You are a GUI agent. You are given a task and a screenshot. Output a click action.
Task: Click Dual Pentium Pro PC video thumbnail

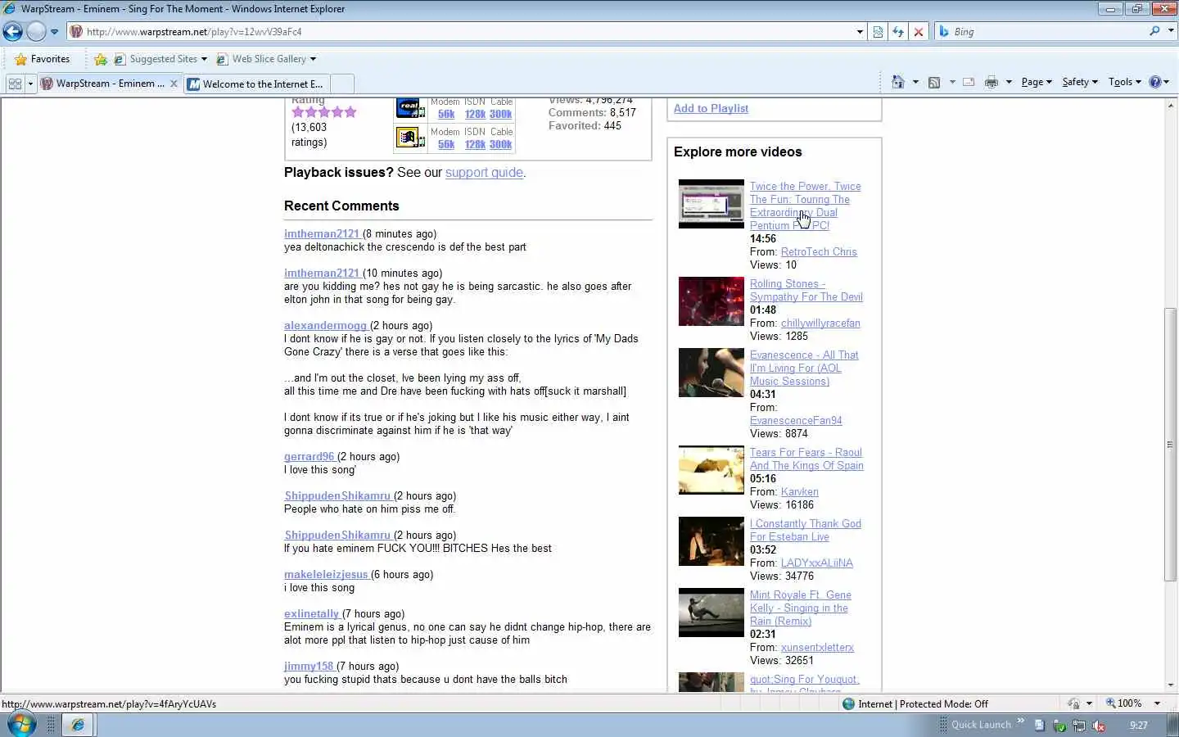711,204
